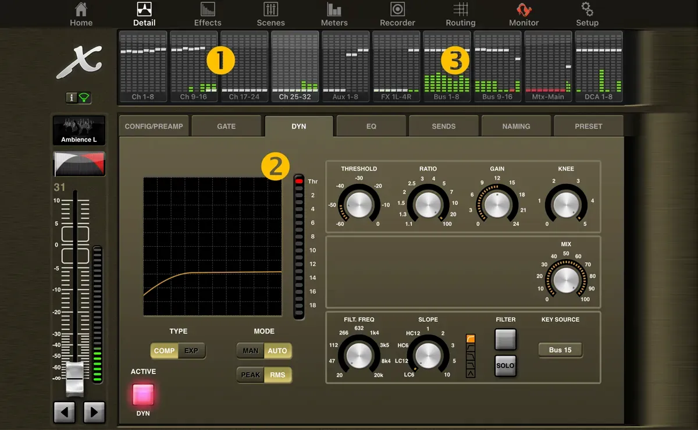Open the Bus 15 key source selector

560,350
